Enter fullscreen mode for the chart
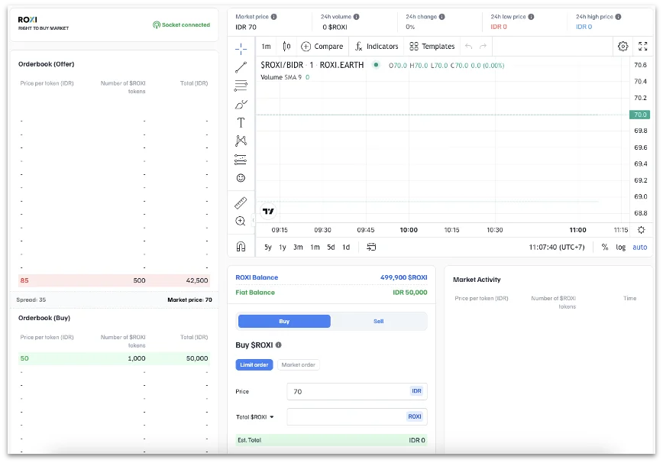 tap(642, 46)
